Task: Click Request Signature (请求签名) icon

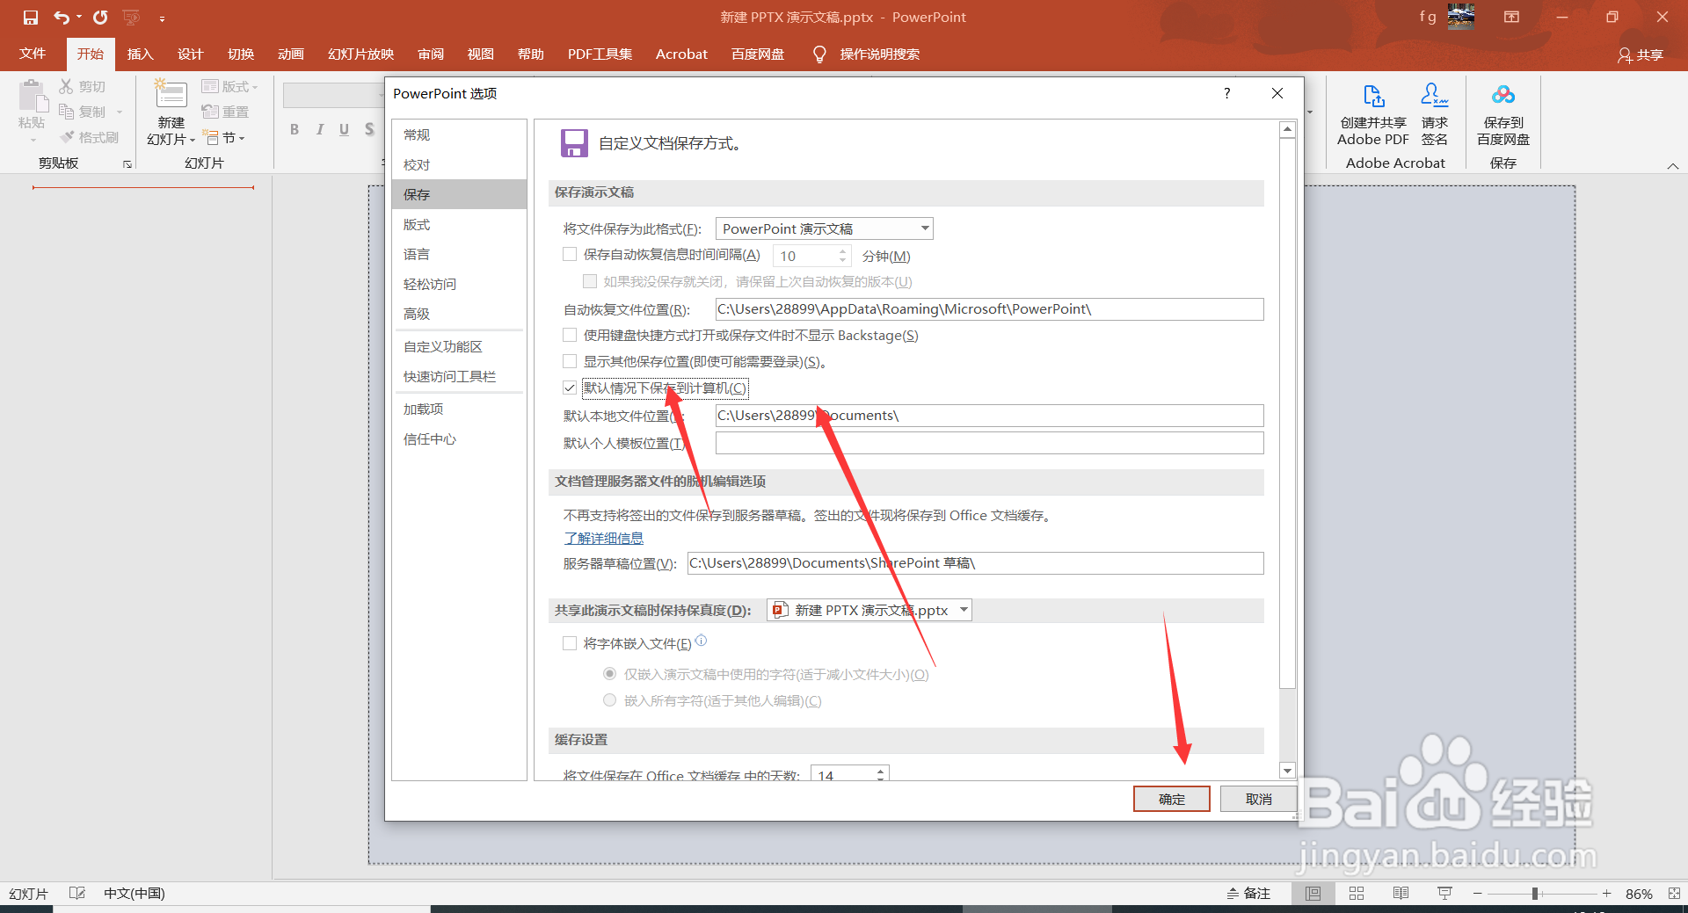Action: 1434,96
